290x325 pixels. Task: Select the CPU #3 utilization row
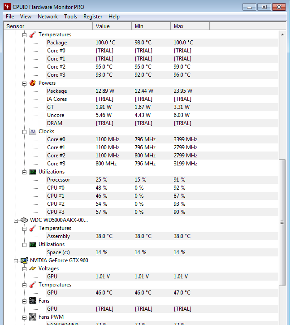[162, 212]
